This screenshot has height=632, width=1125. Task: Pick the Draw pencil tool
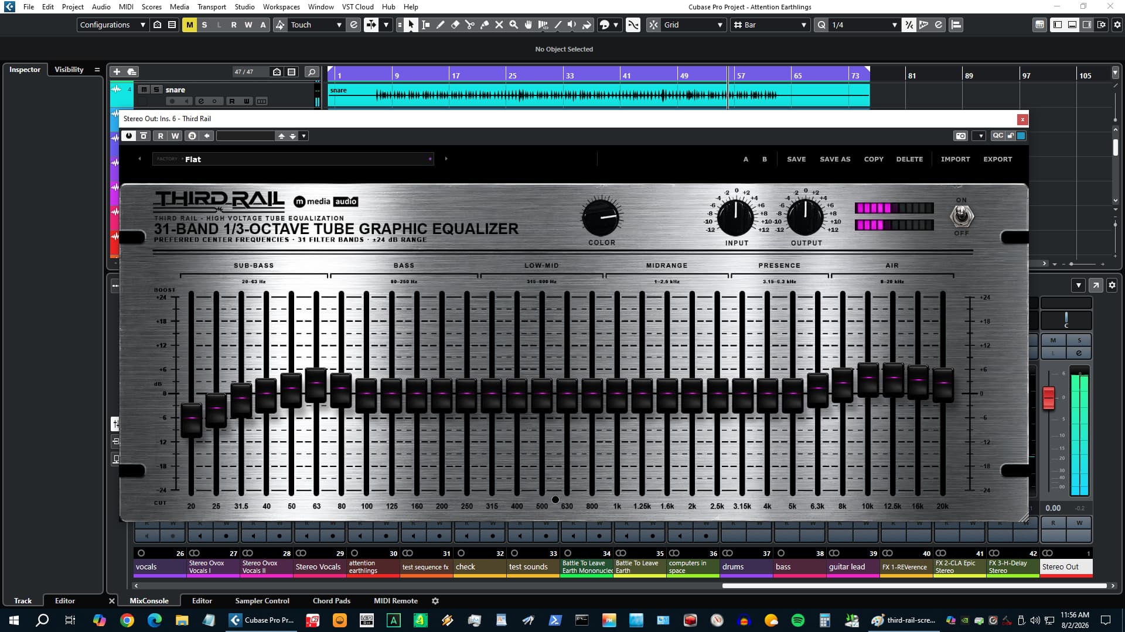pyautogui.click(x=440, y=25)
